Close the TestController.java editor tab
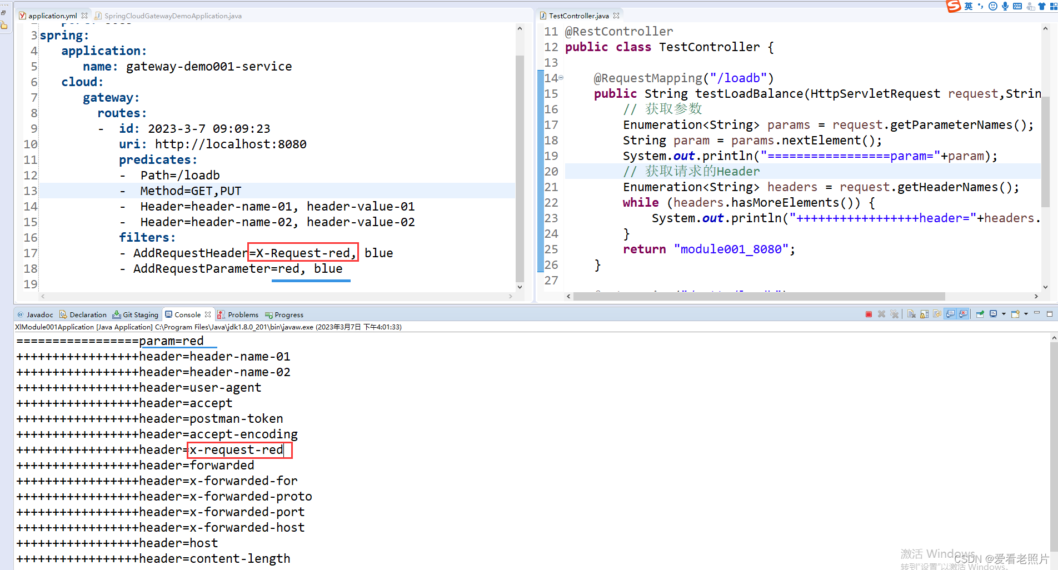 [x=616, y=16]
